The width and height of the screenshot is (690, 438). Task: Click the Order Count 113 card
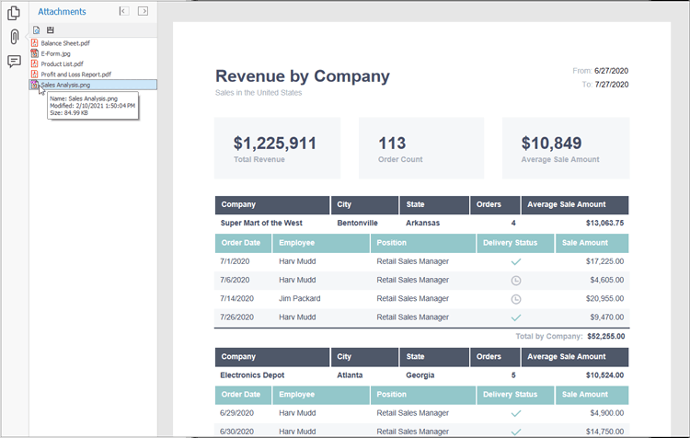pyautogui.click(x=420, y=147)
